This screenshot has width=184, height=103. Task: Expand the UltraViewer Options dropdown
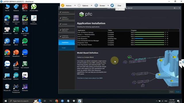pos(91,5)
